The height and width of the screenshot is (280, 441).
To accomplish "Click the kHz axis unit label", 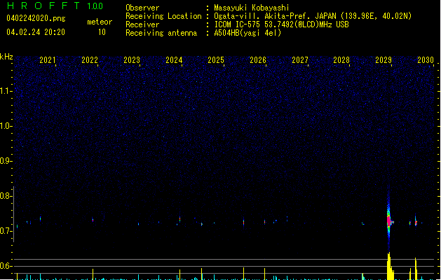I will 6,57.
